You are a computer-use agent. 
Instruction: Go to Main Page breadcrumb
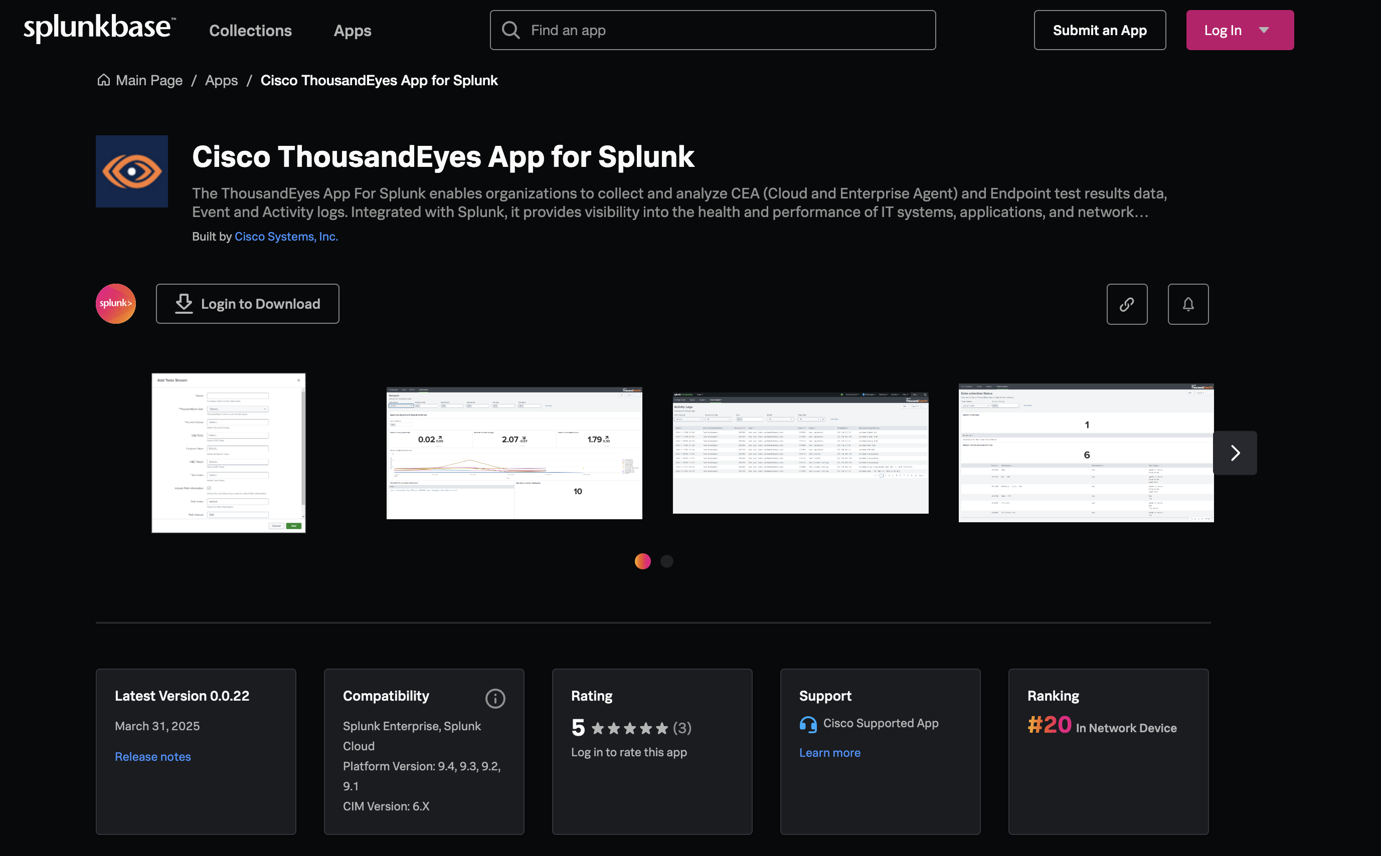tap(149, 80)
